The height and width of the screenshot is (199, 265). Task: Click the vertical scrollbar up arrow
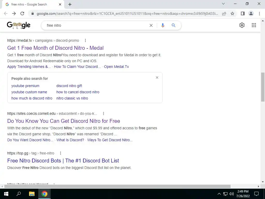263,21
